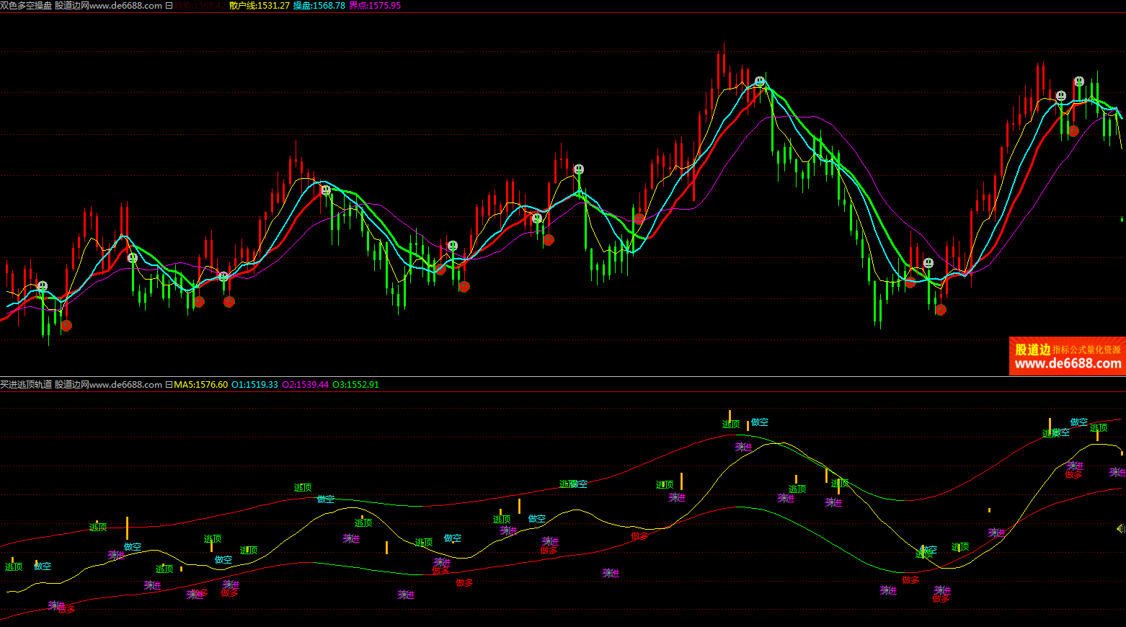This screenshot has width=1126, height=627.
Task: Click the 散户线 value label
Action: point(259,6)
